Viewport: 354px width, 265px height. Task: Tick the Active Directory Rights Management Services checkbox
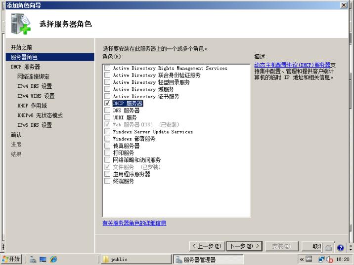point(107,68)
